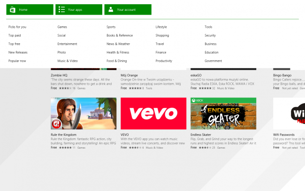
Task: Click the Zombie HQ title
Action: (59, 75)
